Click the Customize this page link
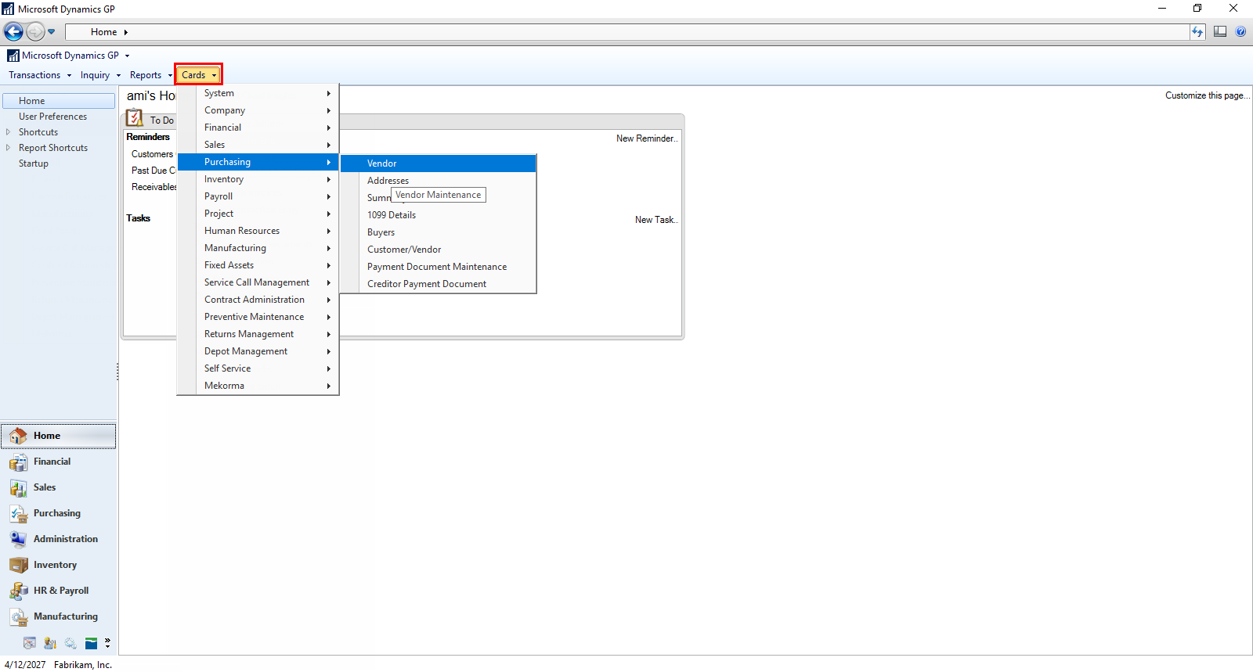1253x672 pixels. point(1206,95)
